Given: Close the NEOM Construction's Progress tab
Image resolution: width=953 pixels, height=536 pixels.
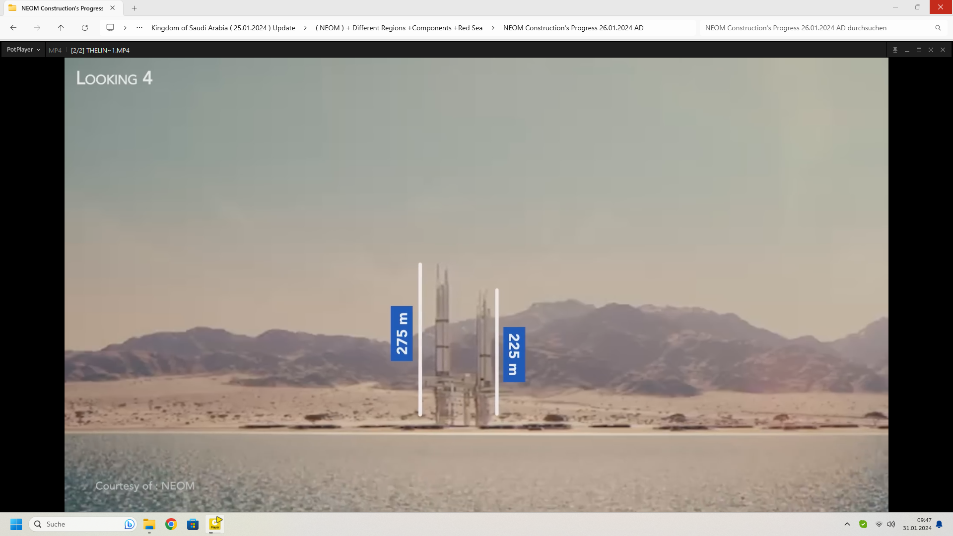Looking at the screenshot, I should coord(113,8).
